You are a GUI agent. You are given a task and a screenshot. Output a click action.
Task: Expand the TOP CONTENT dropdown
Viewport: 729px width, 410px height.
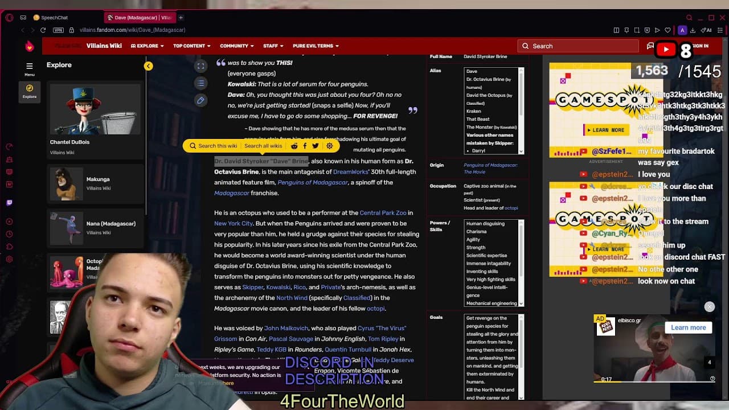pyautogui.click(x=192, y=46)
